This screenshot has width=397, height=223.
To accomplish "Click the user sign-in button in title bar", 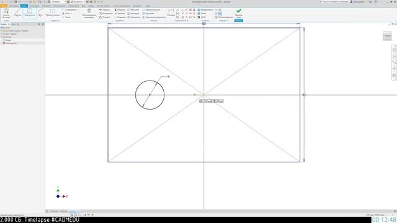I will (x=357, y=2).
